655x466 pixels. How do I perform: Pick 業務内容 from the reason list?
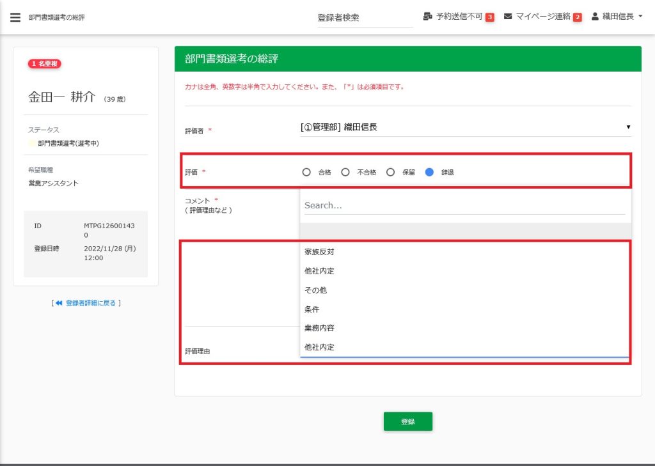(319, 328)
